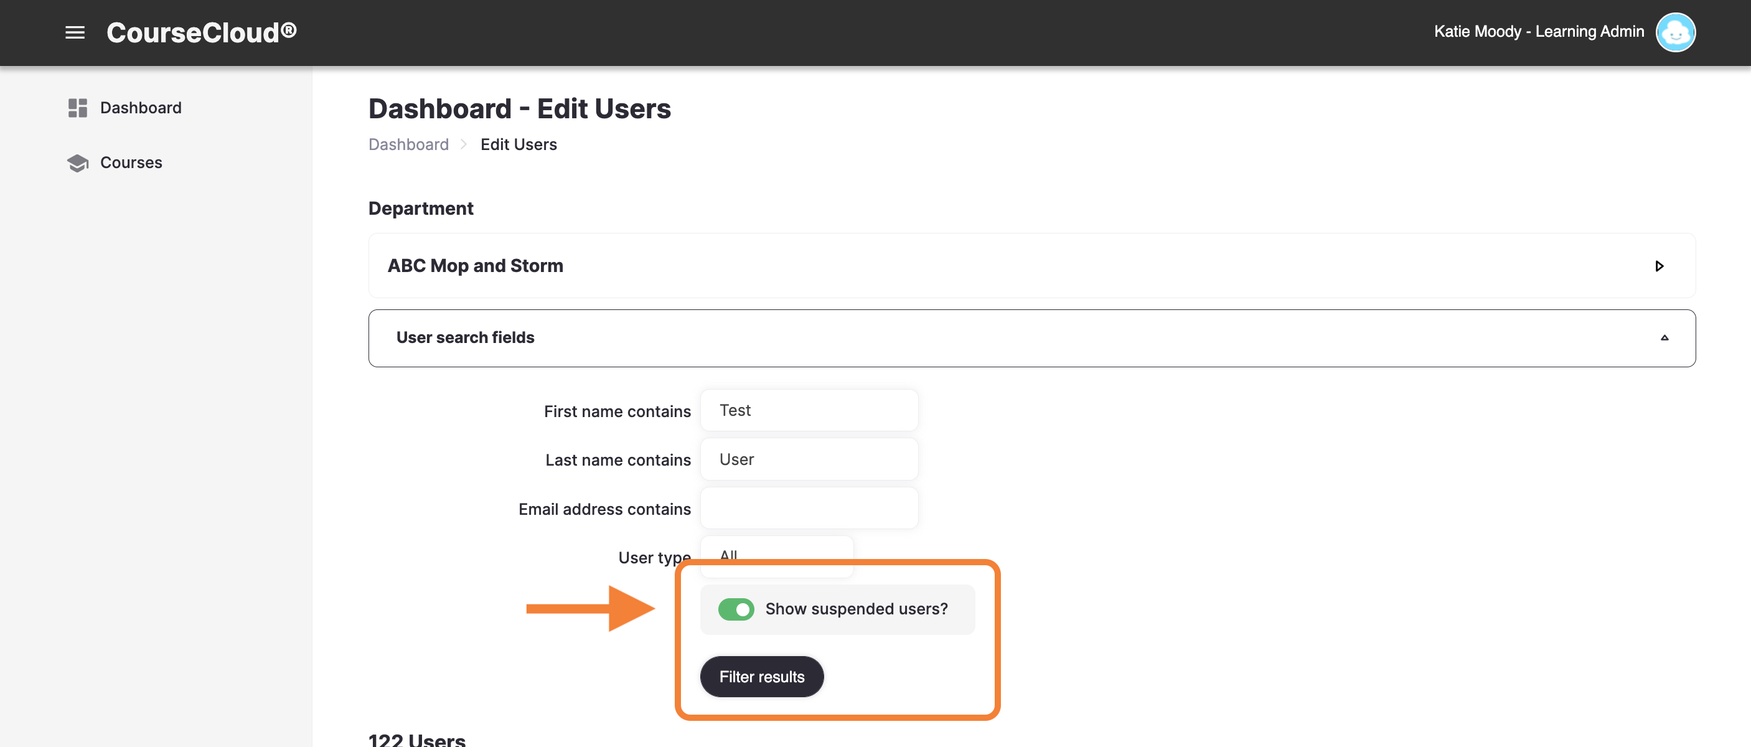Open Dashboard in the sidebar
The width and height of the screenshot is (1751, 747).
pos(141,108)
